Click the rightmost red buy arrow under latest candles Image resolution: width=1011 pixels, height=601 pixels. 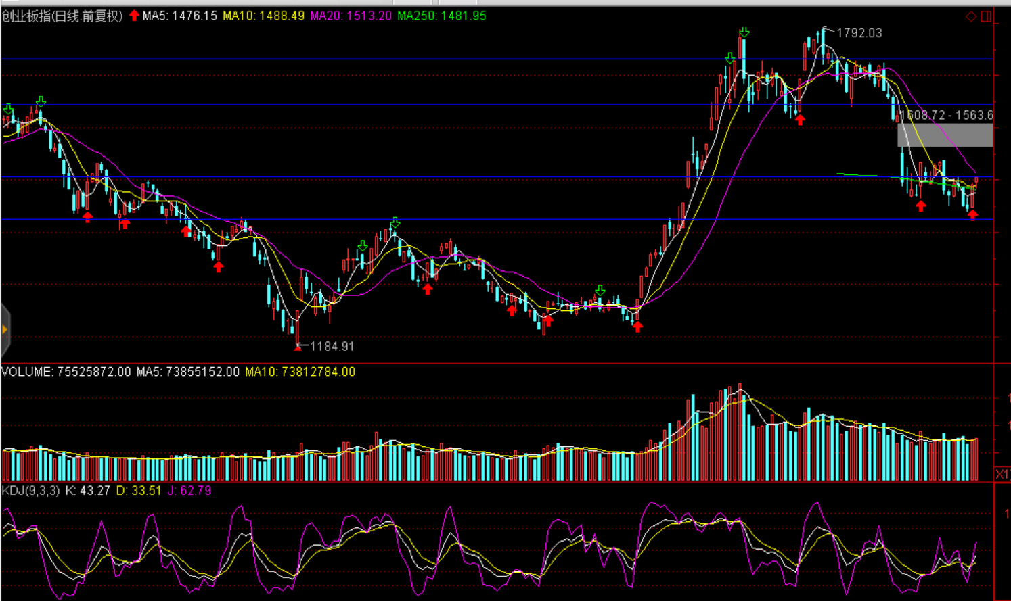coord(972,215)
